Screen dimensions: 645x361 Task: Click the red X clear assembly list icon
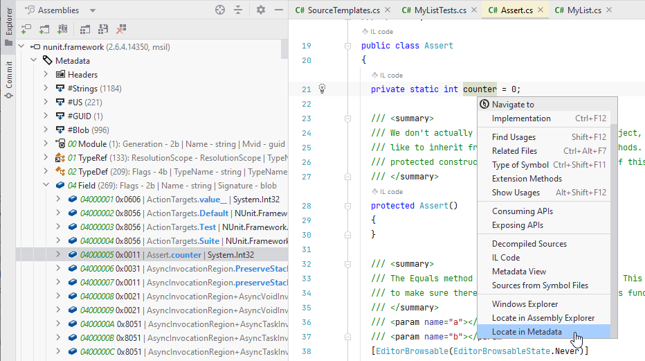click(x=121, y=29)
